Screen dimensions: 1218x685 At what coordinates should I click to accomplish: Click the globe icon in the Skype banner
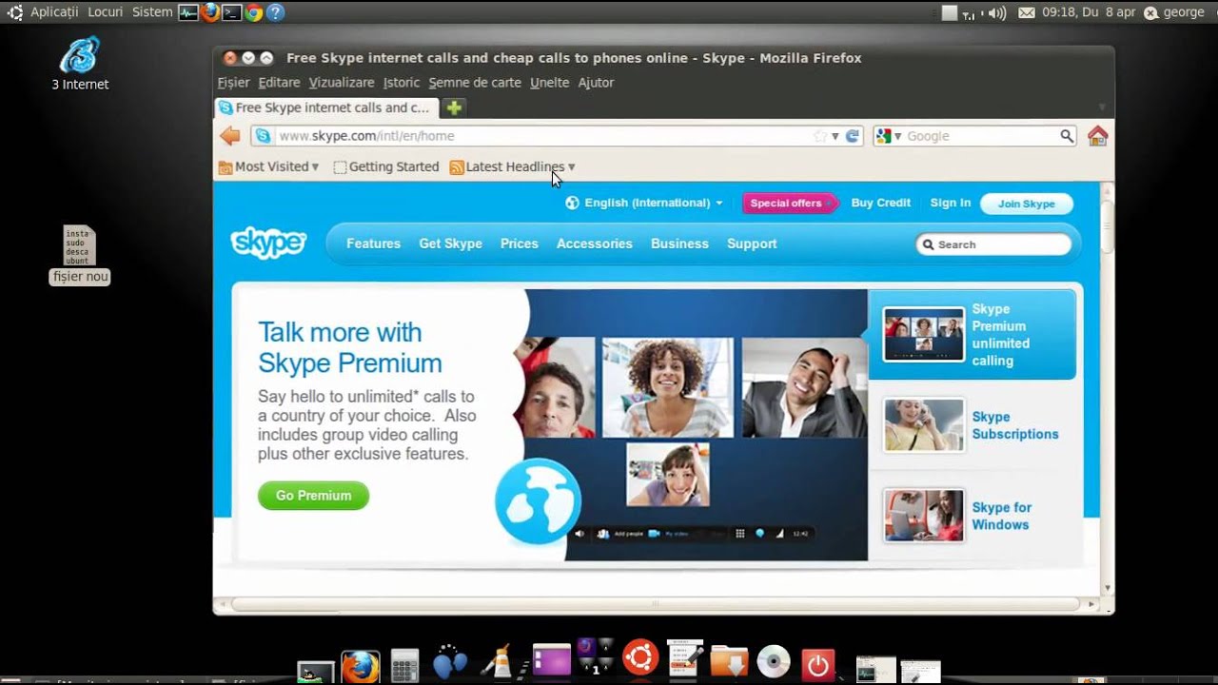538,501
